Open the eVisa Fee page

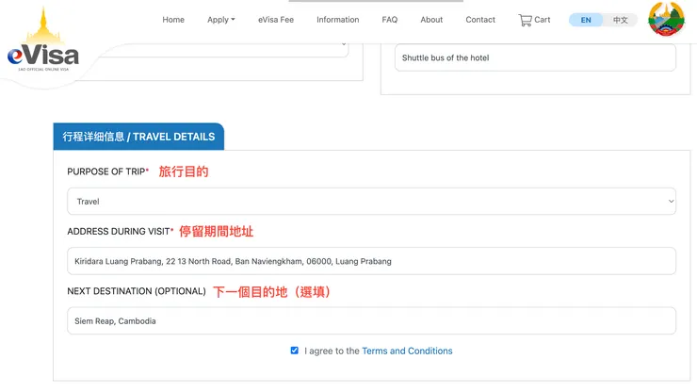[x=276, y=20]
